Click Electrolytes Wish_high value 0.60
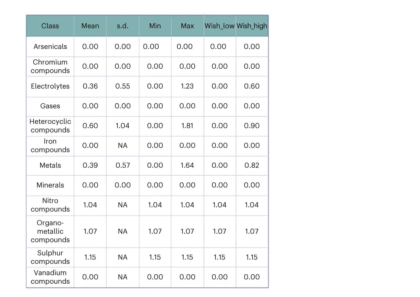The height and width of the screenshot is (297, 420). [x=252, y=86]
